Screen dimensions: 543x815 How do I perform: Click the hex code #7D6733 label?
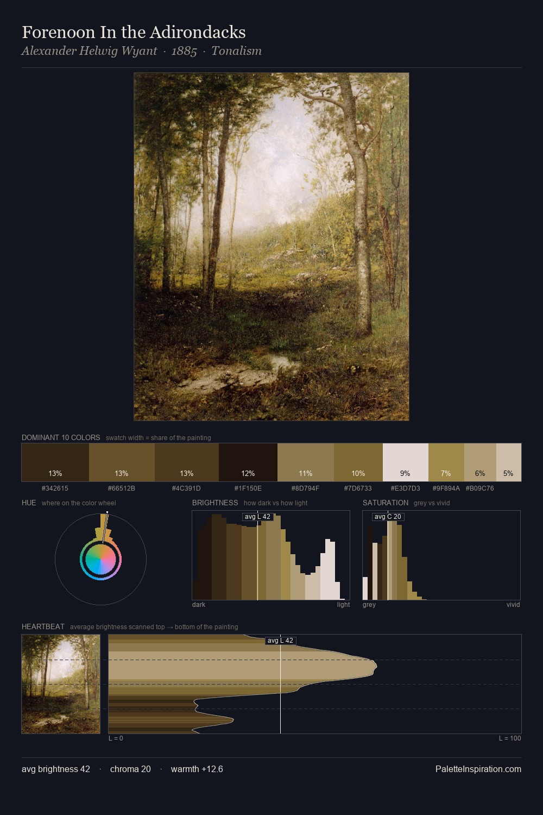coord(358,488)
